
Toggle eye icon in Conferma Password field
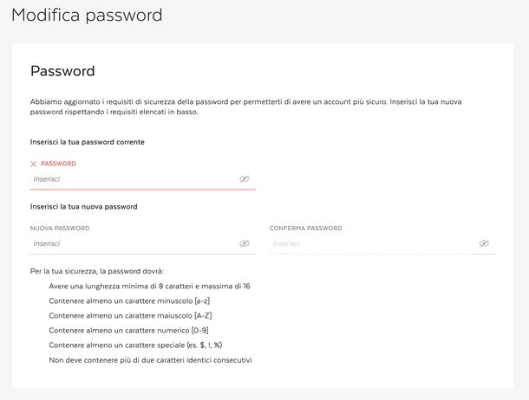click(x=484, y=244)
